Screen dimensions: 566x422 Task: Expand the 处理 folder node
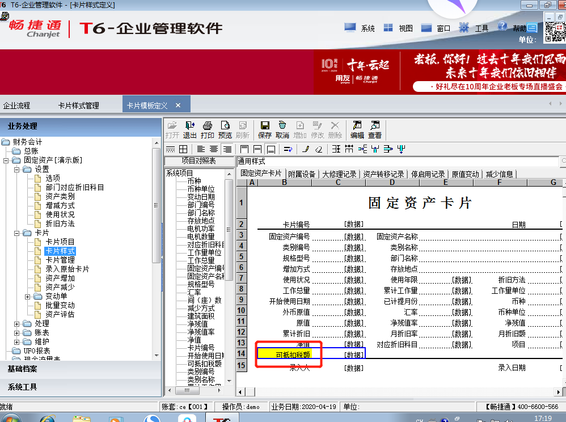tap(16, 324)
